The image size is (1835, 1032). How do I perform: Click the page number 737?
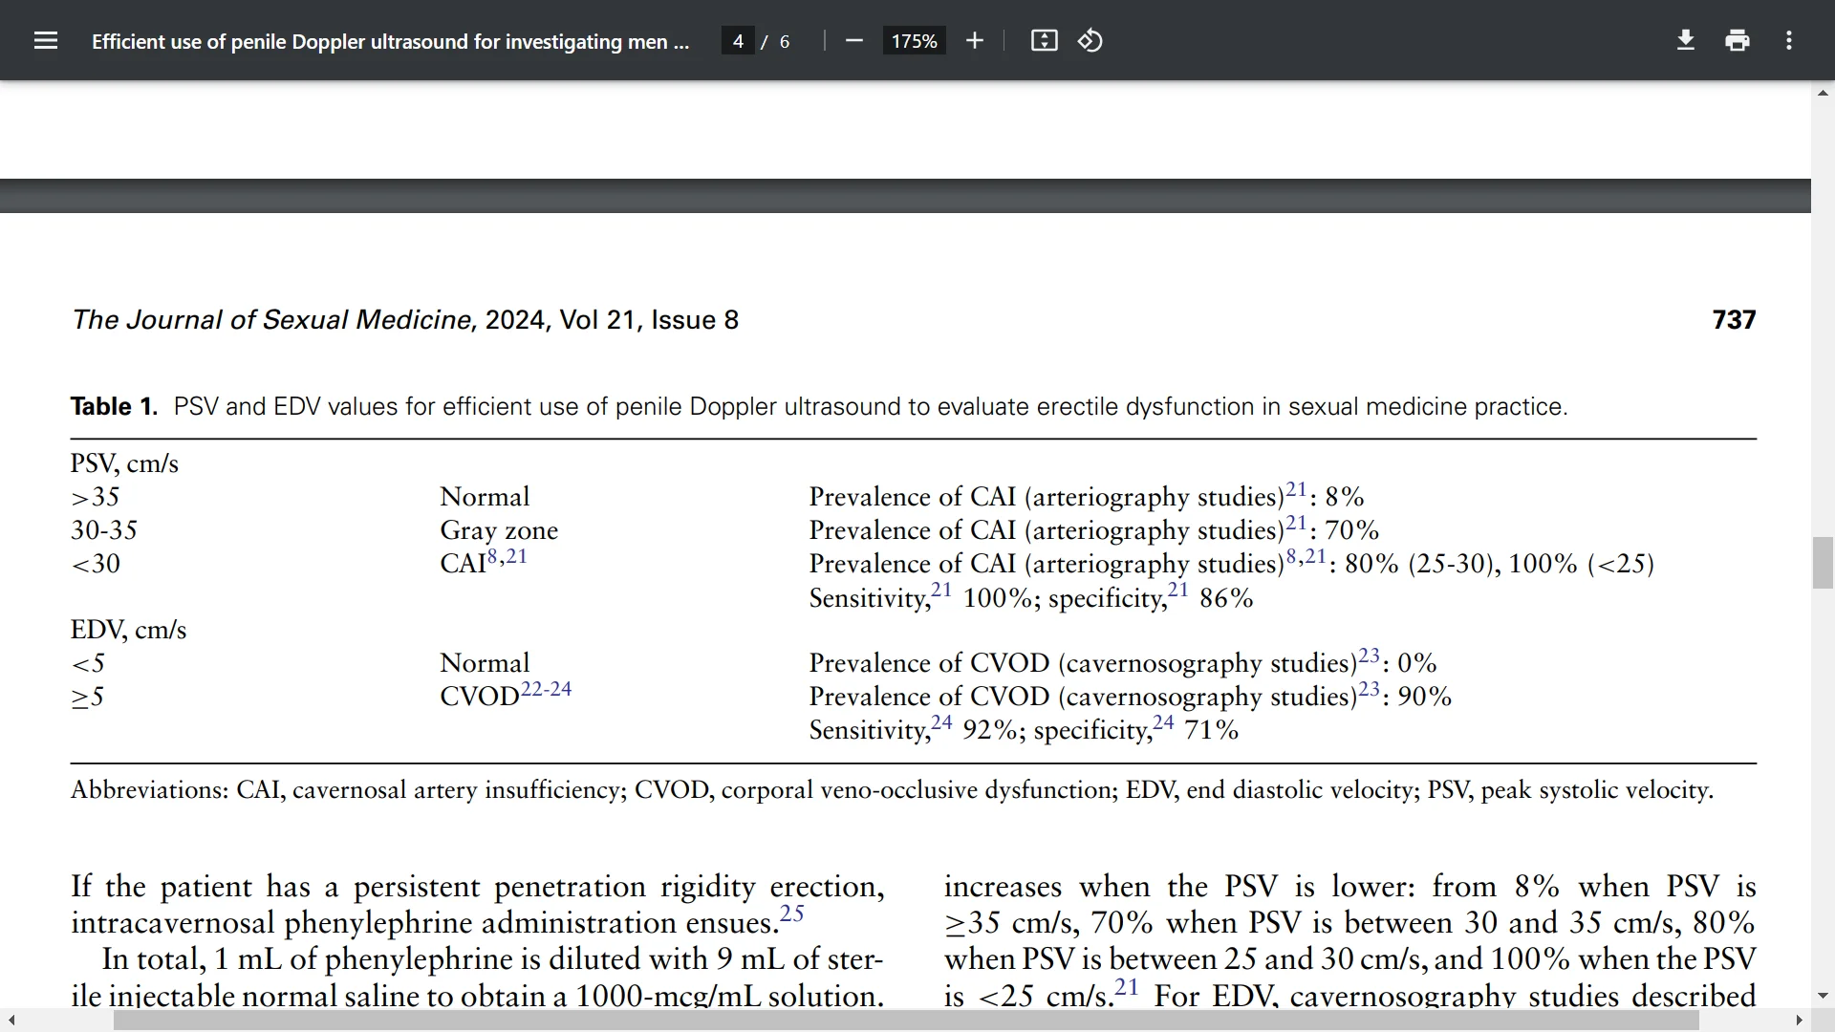tap(1734, 320)
